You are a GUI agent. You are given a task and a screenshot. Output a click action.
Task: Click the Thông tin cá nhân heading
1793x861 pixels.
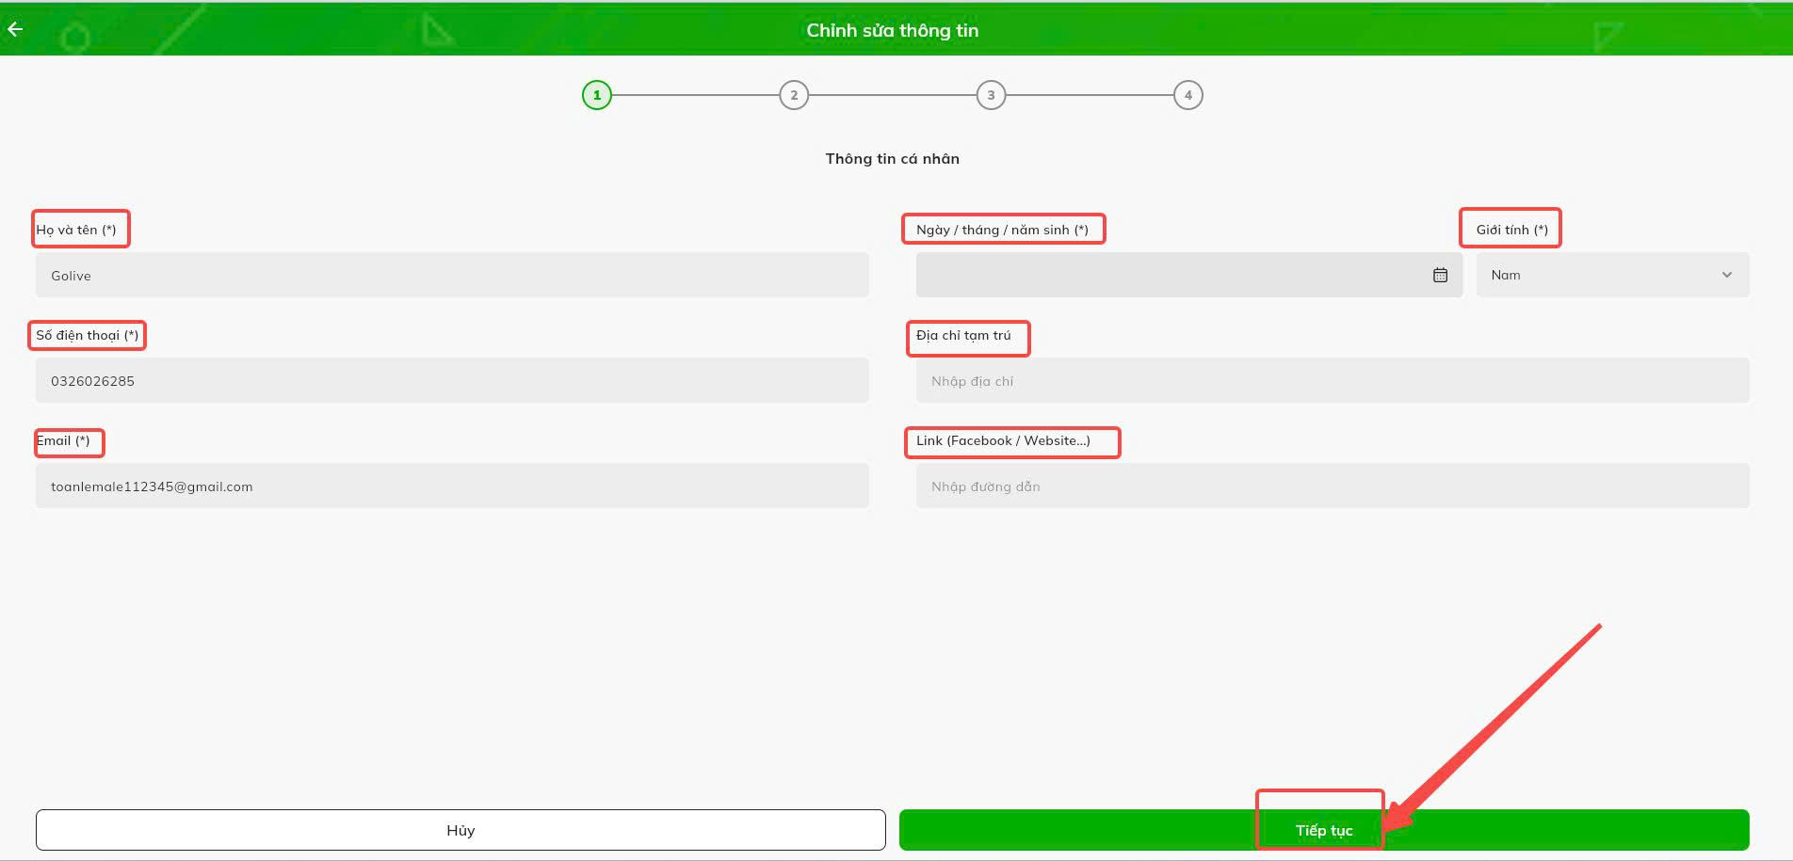click(x=893, y=158)
